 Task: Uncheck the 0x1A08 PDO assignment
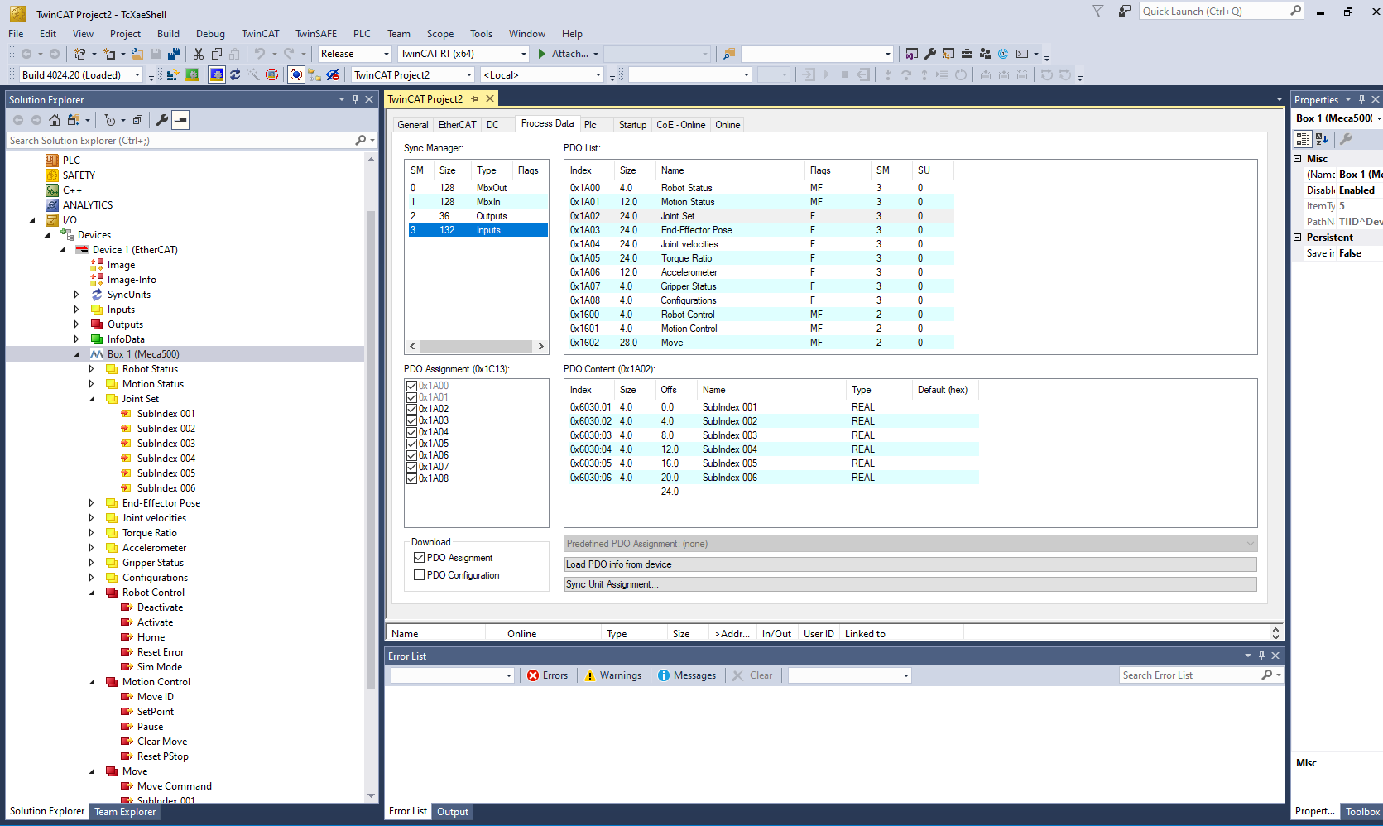pos(411,478)
